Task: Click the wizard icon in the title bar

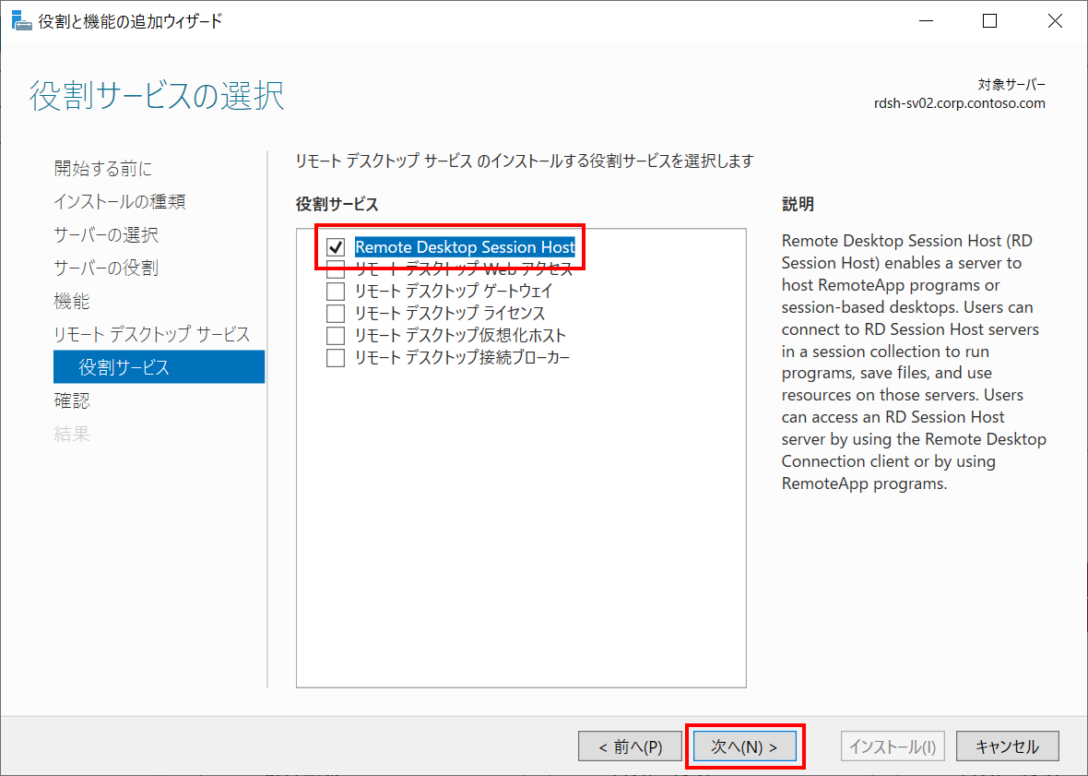Action: point(21,19)
